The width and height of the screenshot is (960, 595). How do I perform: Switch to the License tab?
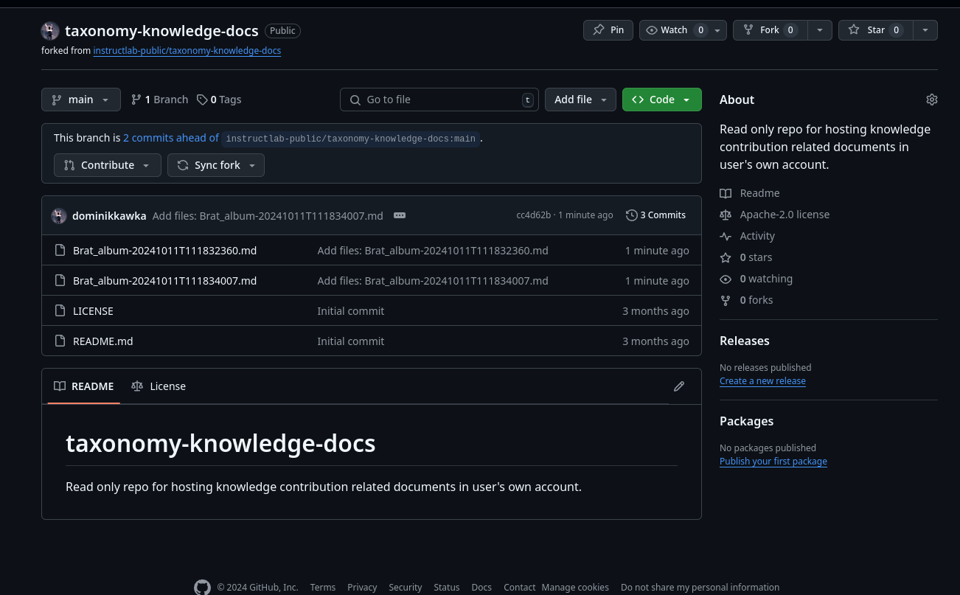click(159, 386)
